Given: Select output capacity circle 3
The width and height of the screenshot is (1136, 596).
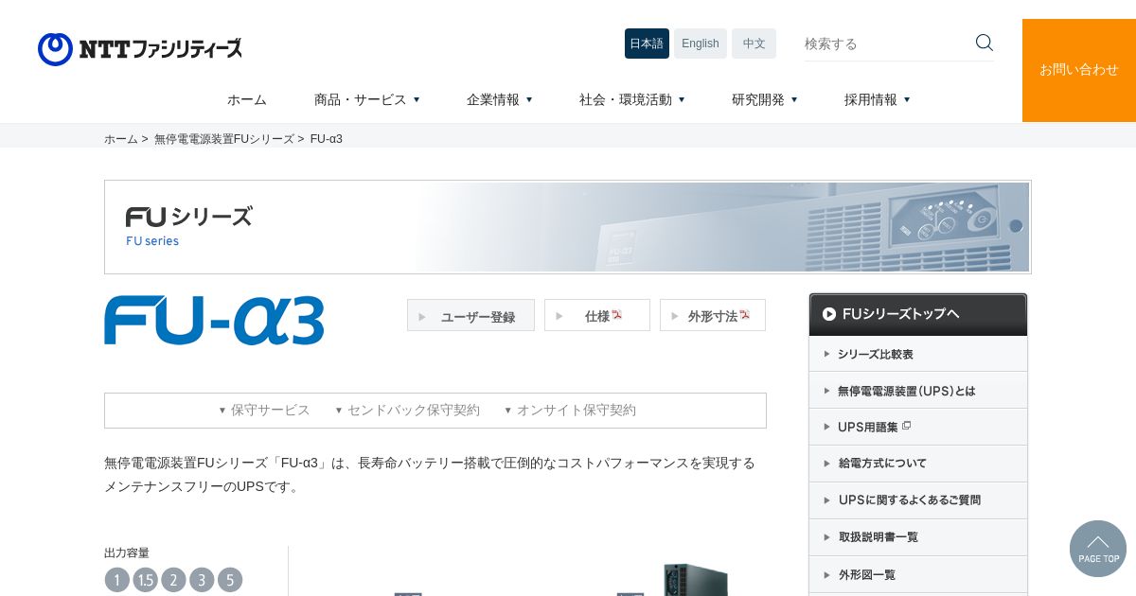Looking at the screenshot, I should [202, 580].
